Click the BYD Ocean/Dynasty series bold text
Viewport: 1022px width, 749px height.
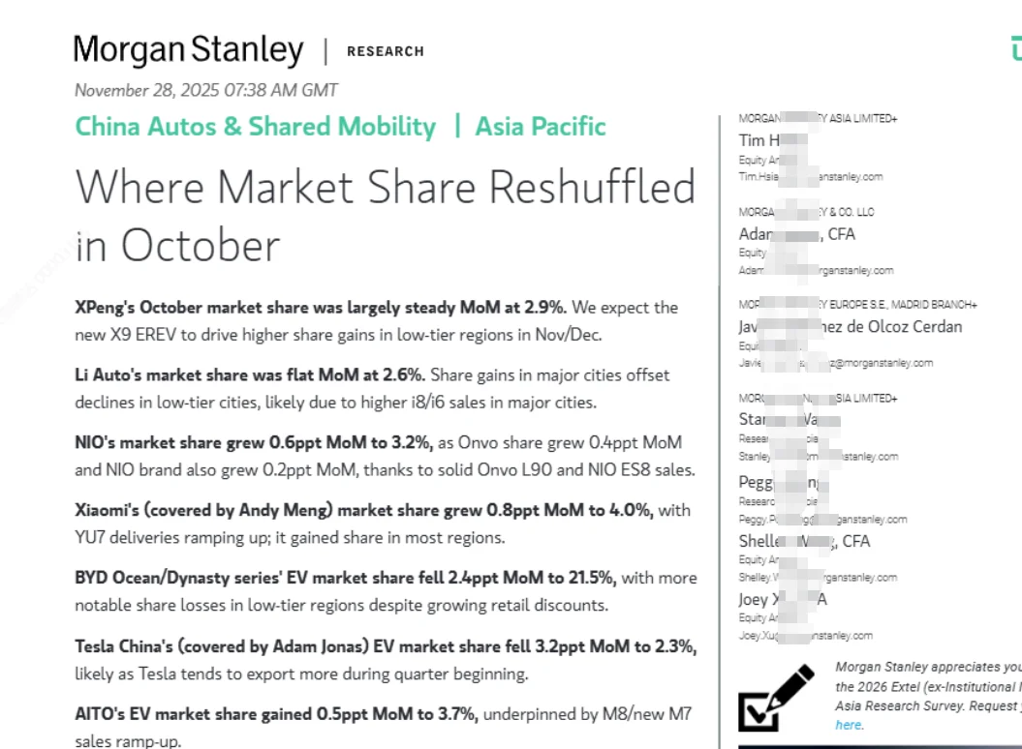pyautogui.click(x=345, y=578)
